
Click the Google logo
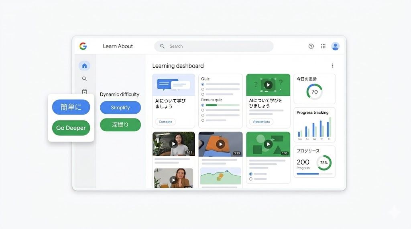(83, 46)
